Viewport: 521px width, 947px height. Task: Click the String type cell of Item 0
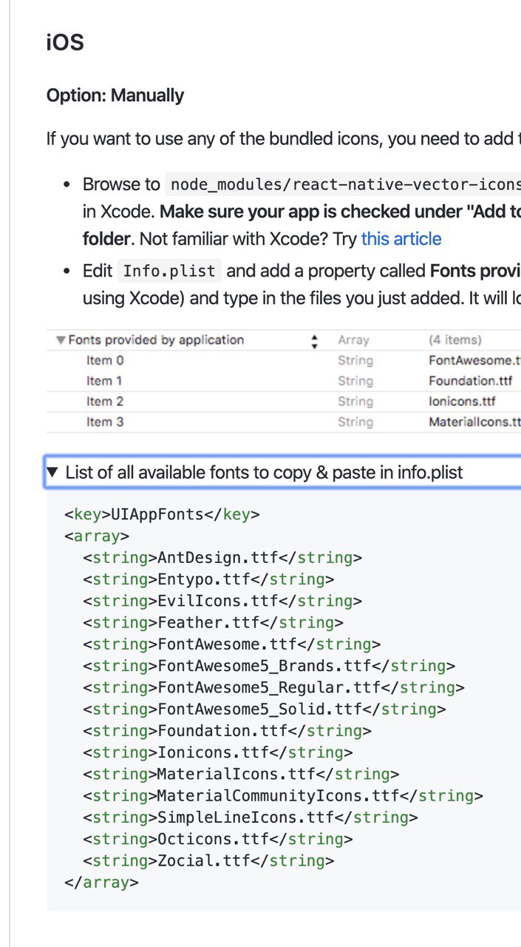(x=355, y=361)
